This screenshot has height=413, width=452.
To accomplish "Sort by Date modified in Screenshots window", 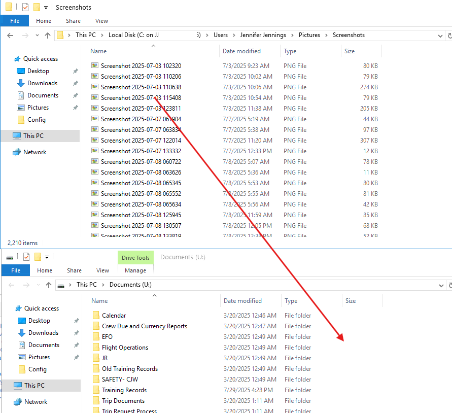I will (x=241, y=51).
